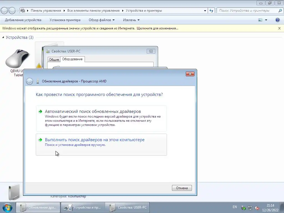The width and height of the screenshot is (284, 213).
Task: Open the Извлечь dropdown menu
Action: point(131,20)
